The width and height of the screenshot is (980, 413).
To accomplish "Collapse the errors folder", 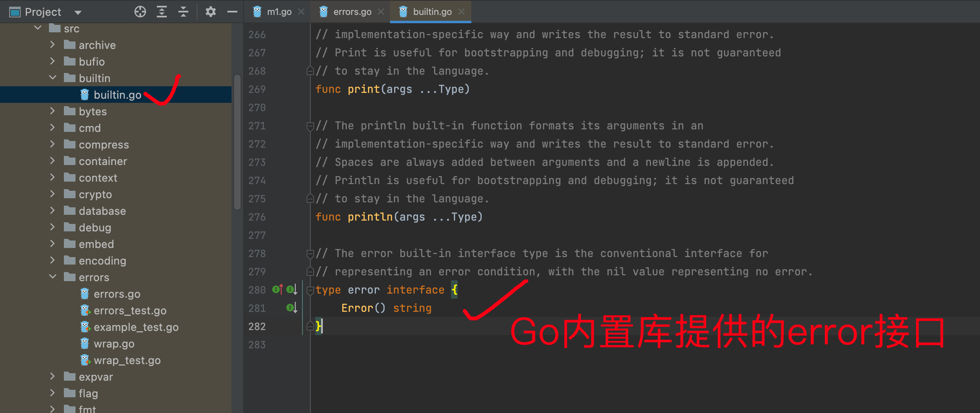I will click(53, 277).
